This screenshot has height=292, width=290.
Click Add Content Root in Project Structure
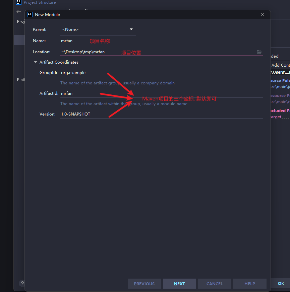tap(280, 65)
